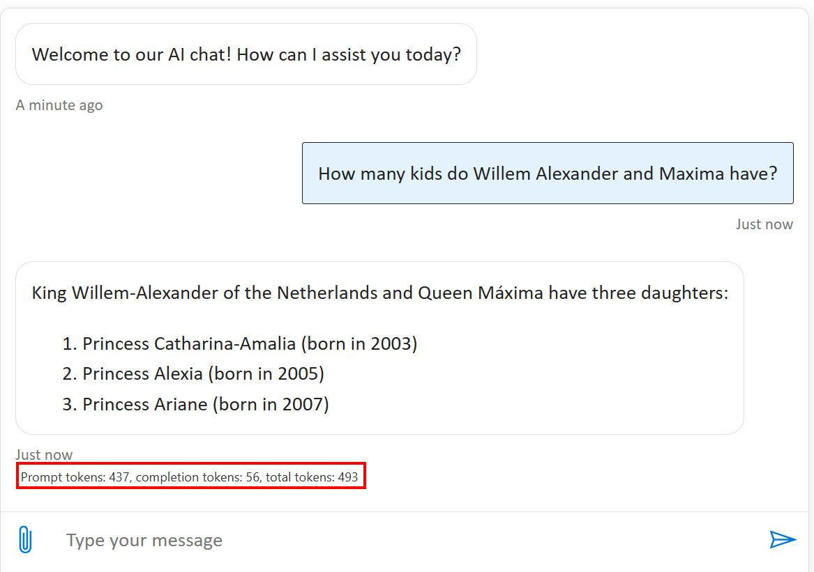814x572 pixels.
Task: Click the 'A minute ago' timestamp
Action: tap(59, 105)
